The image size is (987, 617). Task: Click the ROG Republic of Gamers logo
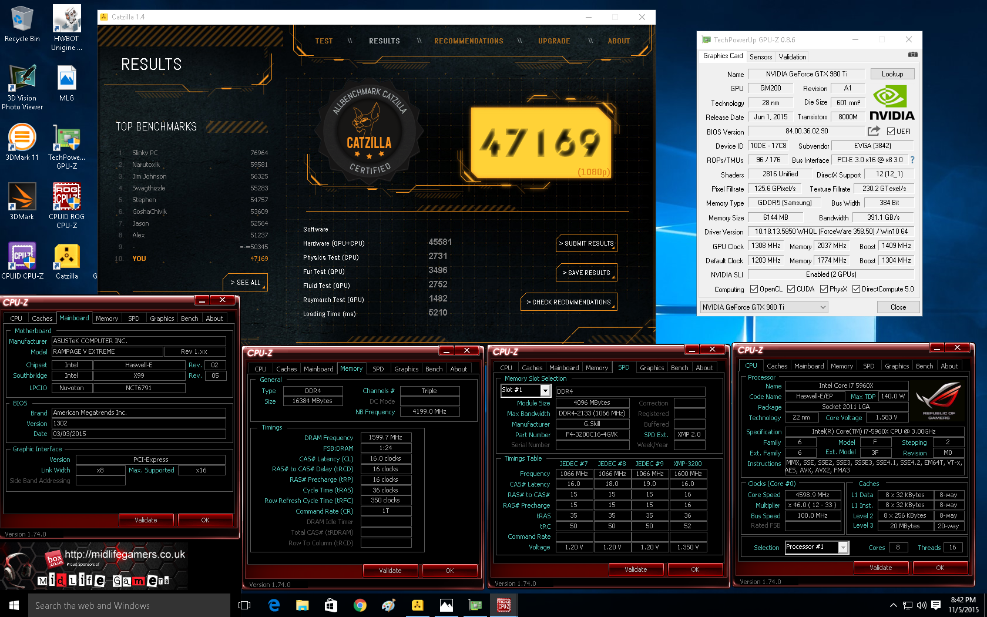[x=938, y=401]
